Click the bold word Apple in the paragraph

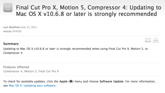pos(63,81)
